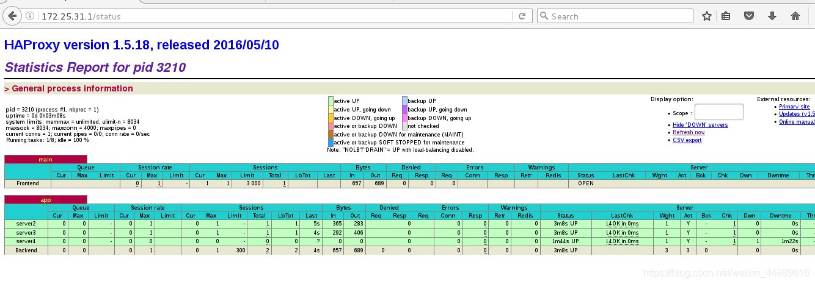
Task: Open the Updates (v1.5) link
Action: click(797, 114)
